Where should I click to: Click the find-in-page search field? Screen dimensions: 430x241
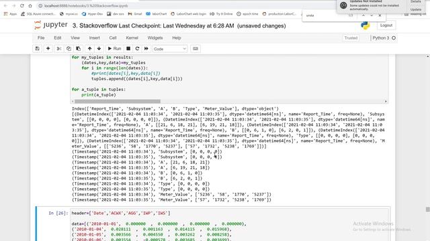pos(325,15)
